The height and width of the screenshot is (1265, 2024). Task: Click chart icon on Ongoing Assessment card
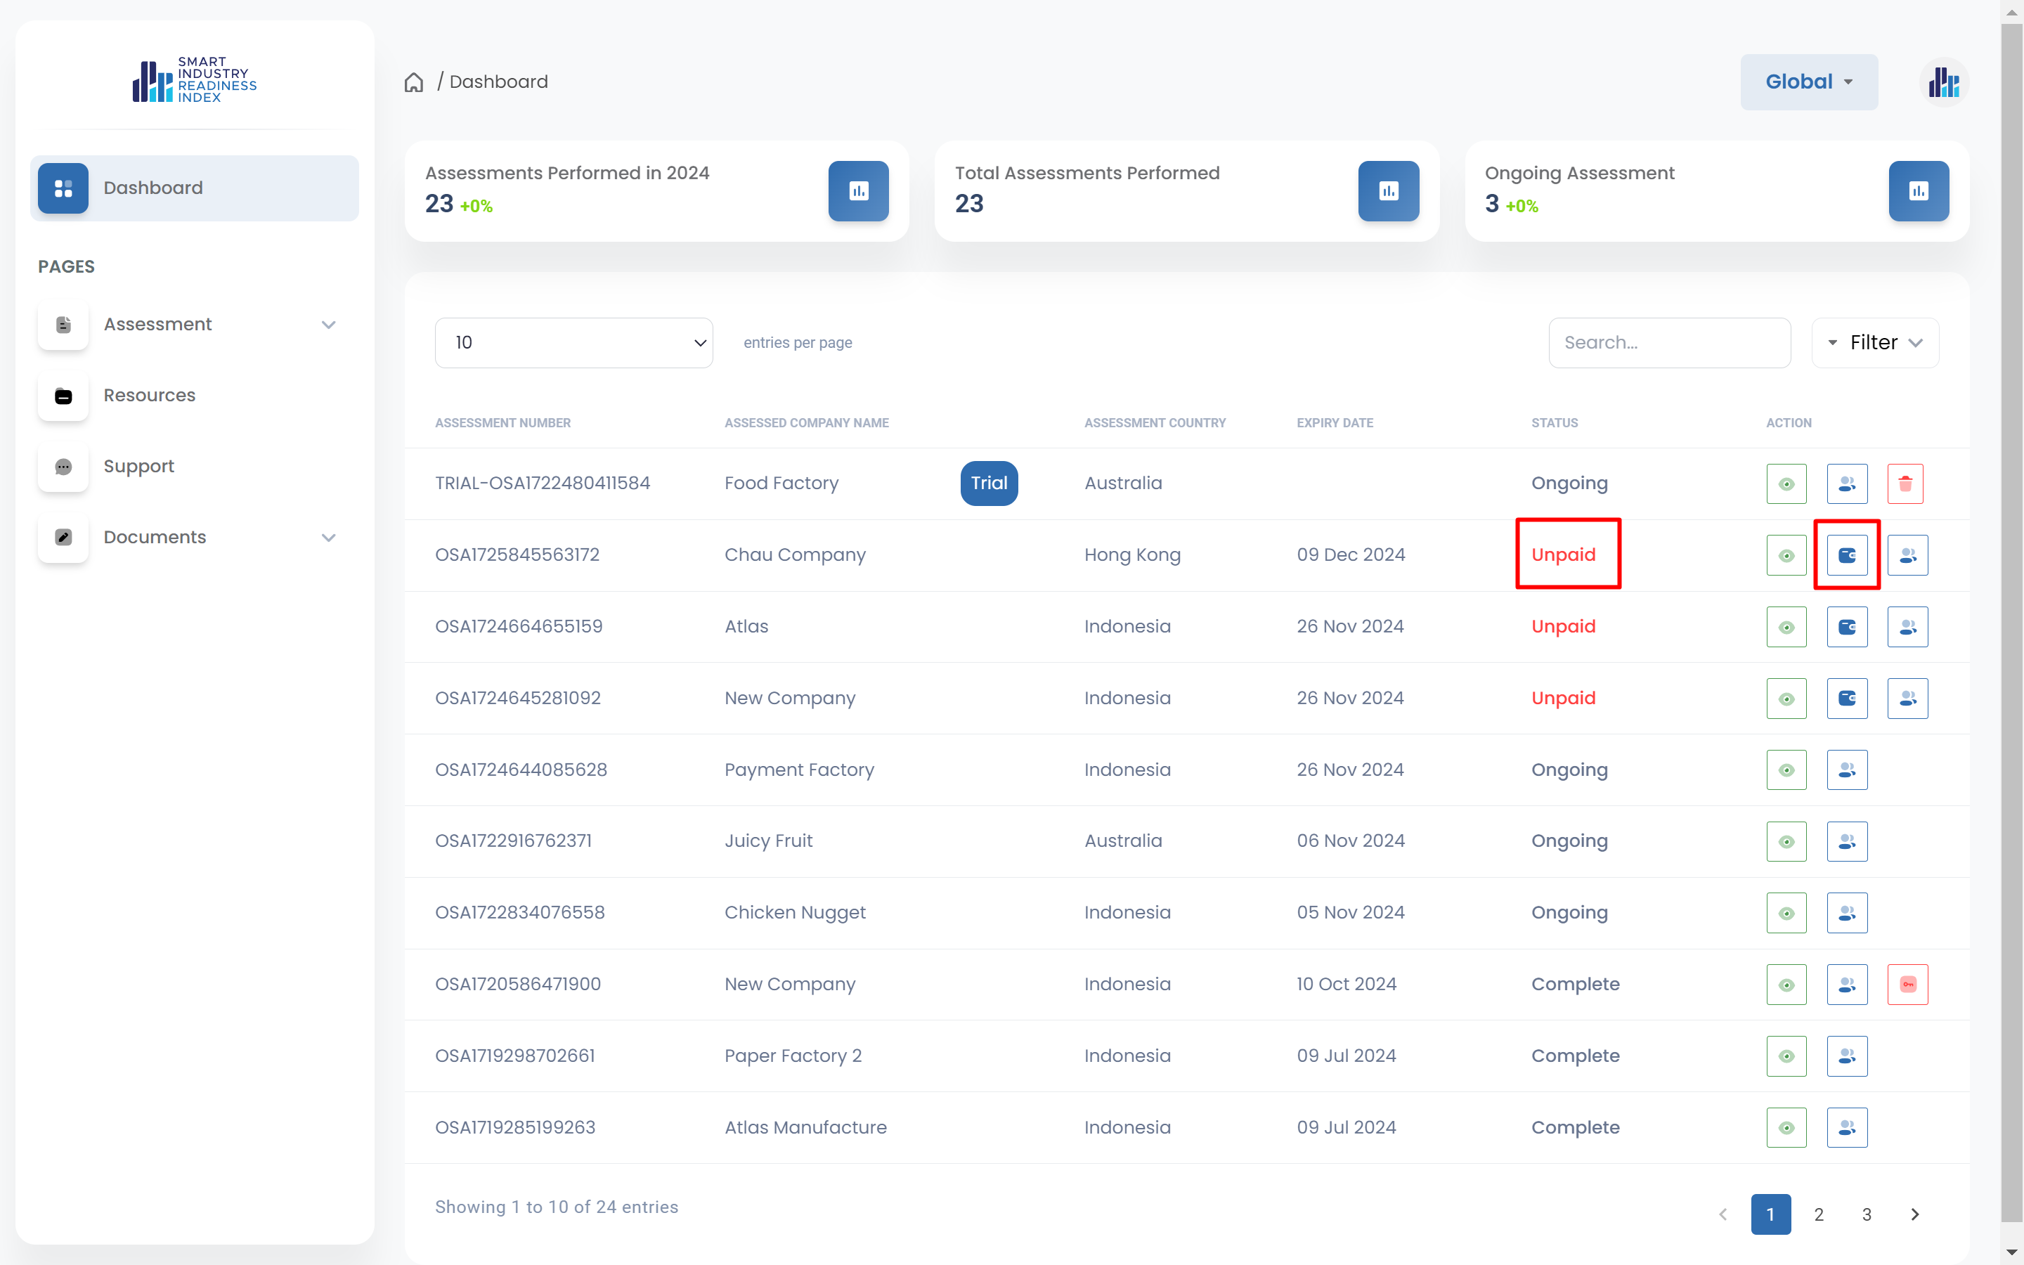[x=1919, y=190]
